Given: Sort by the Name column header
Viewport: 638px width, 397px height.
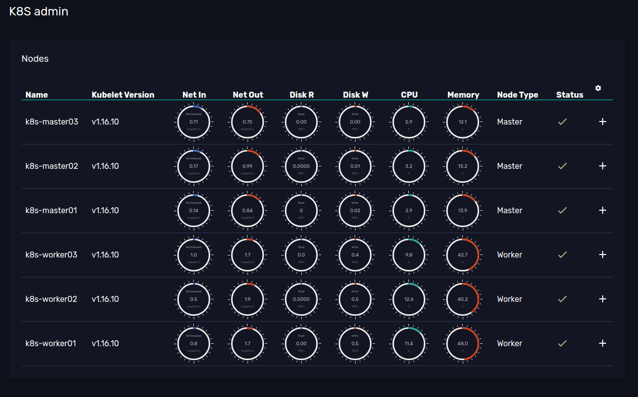Looking at the screenshot, I should pyautogui.click(x=37, y=95).
